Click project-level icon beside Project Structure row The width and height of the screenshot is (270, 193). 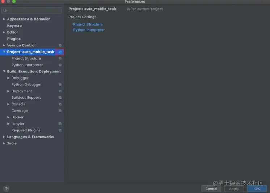tap(60, 58)
